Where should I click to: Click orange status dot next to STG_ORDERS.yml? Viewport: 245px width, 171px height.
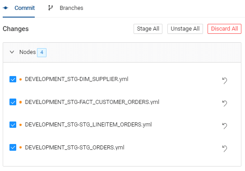tap(20, 148)
